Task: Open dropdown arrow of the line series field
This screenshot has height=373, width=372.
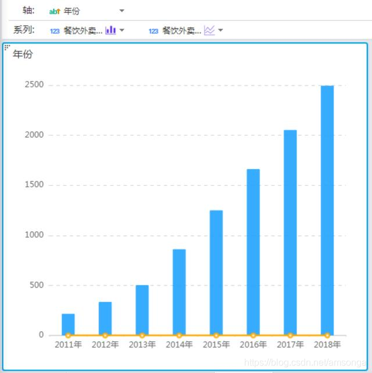Action: (221, 30)
